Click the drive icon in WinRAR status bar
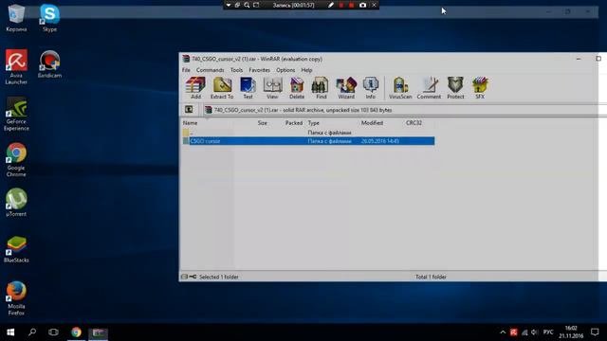 (x=184, y=277)
